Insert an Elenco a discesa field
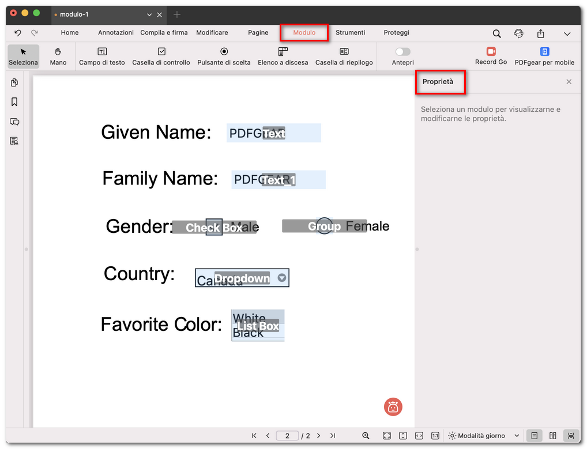 click(283, 56)
